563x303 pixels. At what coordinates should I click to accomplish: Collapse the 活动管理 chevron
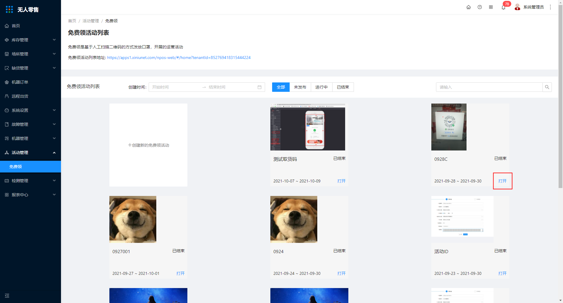coord(54,153)
